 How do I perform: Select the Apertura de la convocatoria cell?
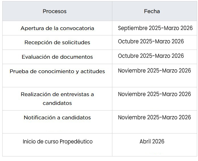[57, 28]
